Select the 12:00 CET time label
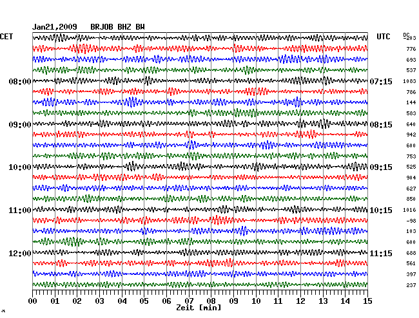 coord(20,253)
